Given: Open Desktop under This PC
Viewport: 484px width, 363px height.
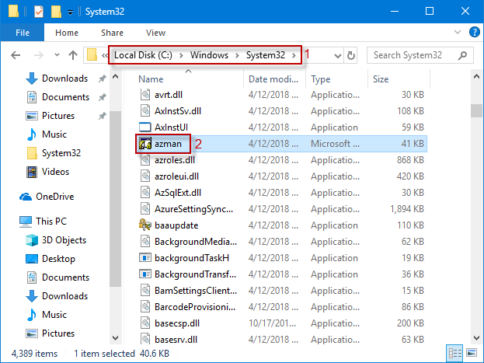Looking at the screenshot, I should pyautogui.click(x=58, y=259).
